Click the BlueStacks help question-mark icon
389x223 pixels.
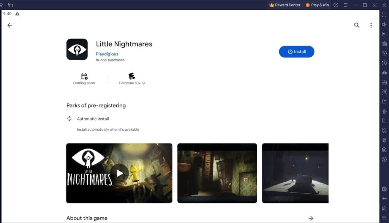tap(336, 5)
